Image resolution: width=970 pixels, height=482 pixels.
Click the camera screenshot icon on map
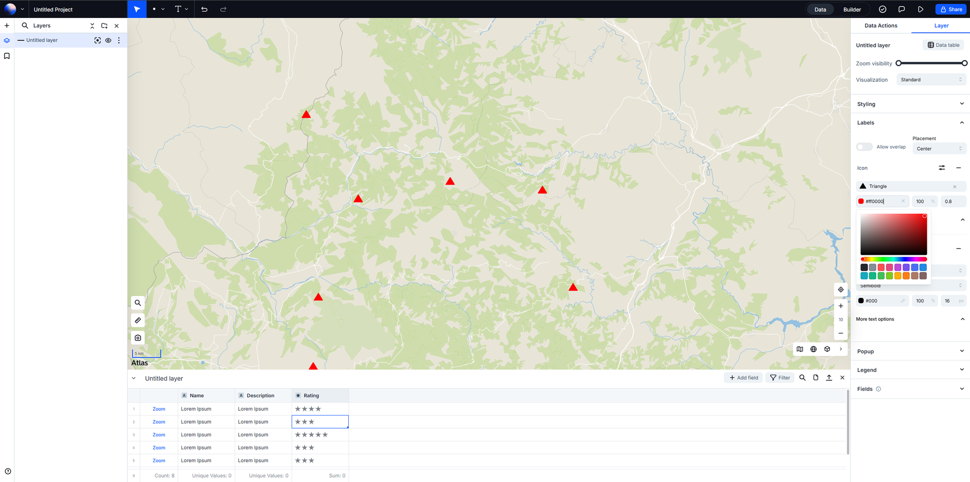click(x=138, y=338)
